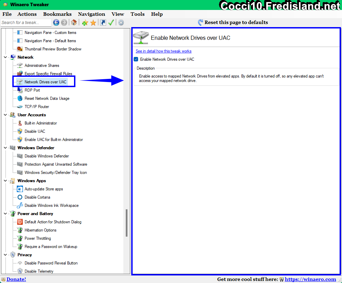
Task: Select Disable Telemetry tree item
Action: [x=39, y=271]
